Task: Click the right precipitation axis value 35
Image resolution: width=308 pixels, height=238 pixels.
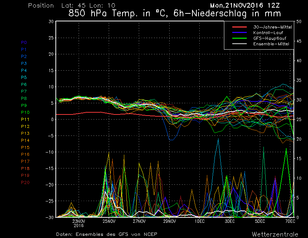Action: [299, 80]
